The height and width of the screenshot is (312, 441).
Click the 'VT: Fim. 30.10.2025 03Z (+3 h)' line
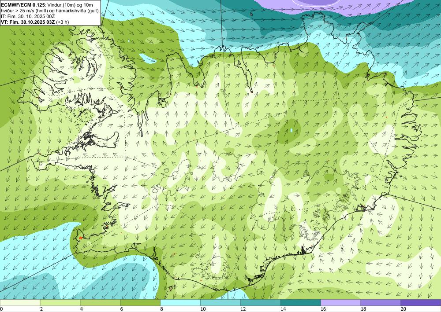[x=35, y=22]
